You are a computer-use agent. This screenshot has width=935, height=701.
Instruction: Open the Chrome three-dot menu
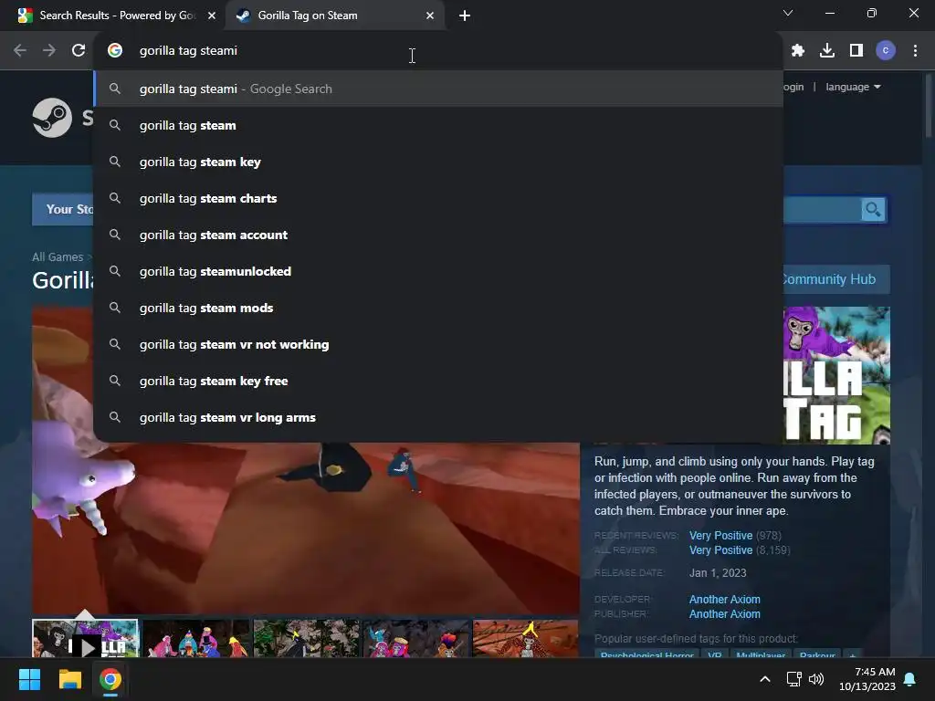(915, 51)
